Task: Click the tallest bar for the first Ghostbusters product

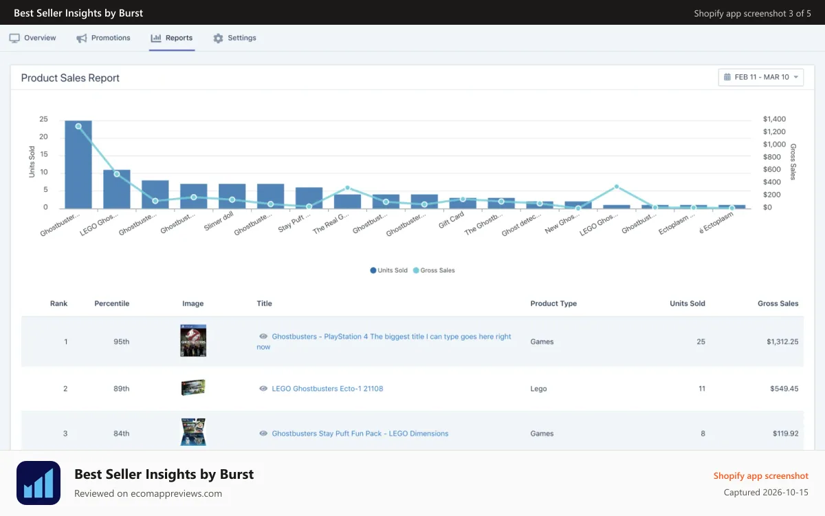Action: [78, 164]
